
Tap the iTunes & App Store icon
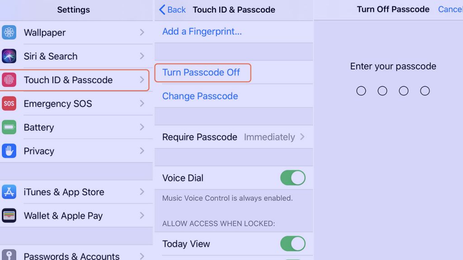coord(9,192)
